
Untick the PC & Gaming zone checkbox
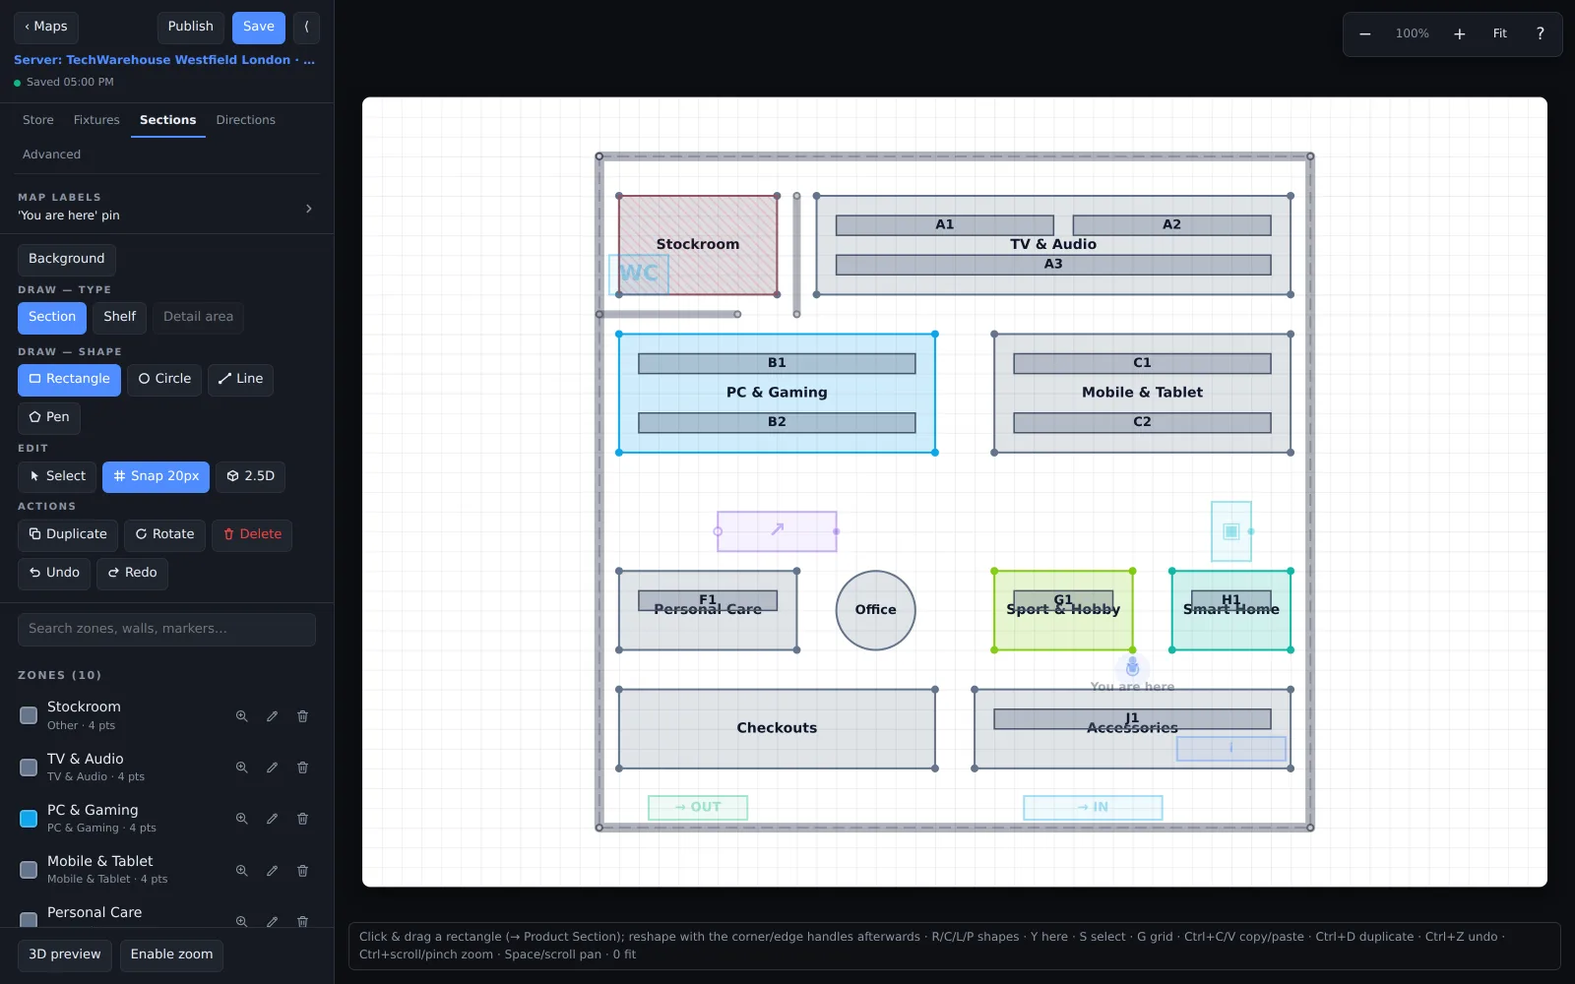pyautogui.click(x=29, y=819)
